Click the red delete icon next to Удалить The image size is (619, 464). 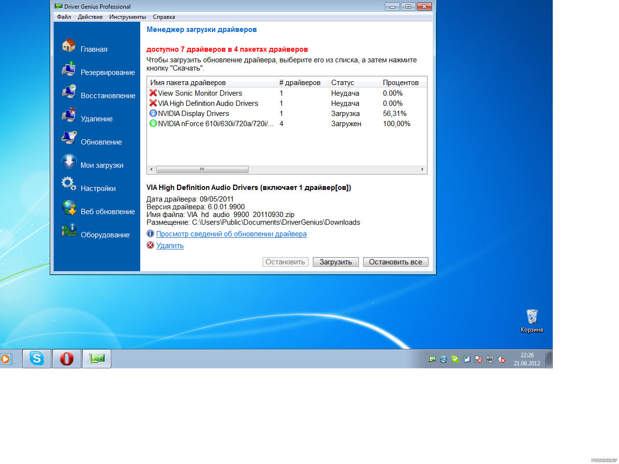click(x=150, y=245)
